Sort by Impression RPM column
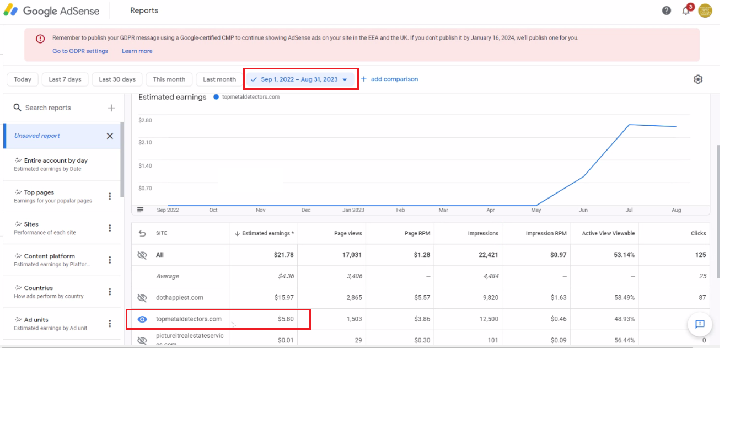Viewport: 730px width, 445px height. click(546, 233)
